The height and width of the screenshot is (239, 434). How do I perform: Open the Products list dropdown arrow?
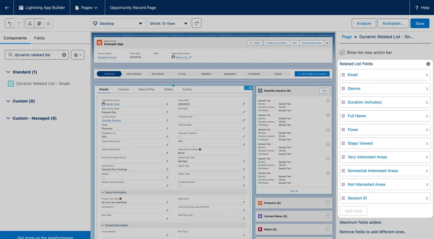[328, 202]
